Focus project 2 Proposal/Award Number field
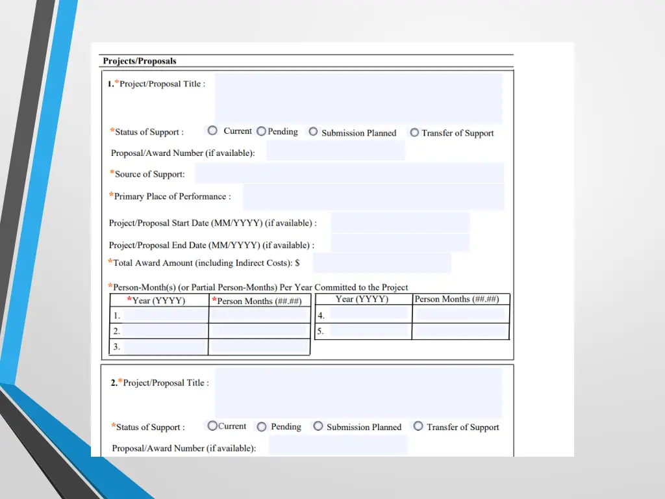Viewport: 665px width, 499px height. point(338,445)
